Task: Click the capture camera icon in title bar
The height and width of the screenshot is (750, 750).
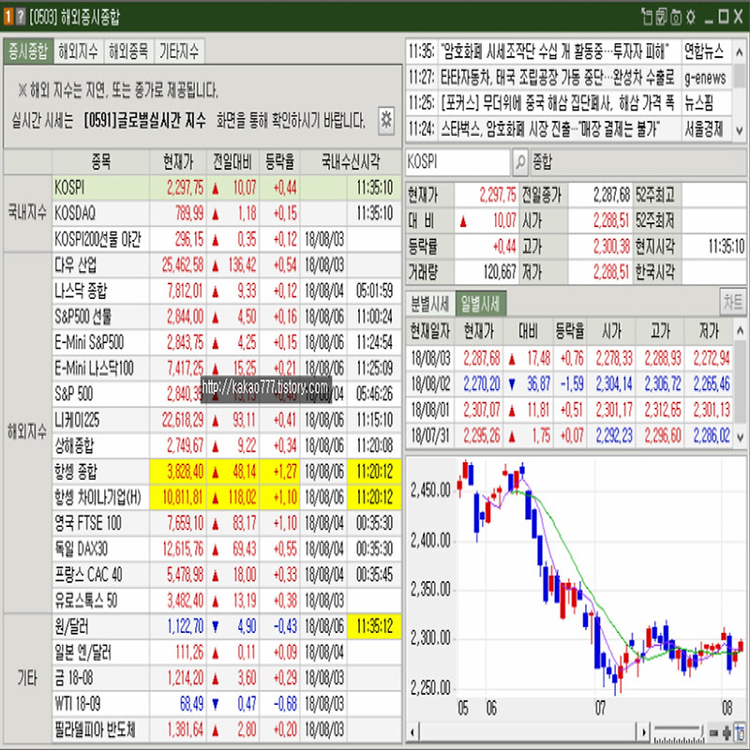Action: [x=676, y=17]
